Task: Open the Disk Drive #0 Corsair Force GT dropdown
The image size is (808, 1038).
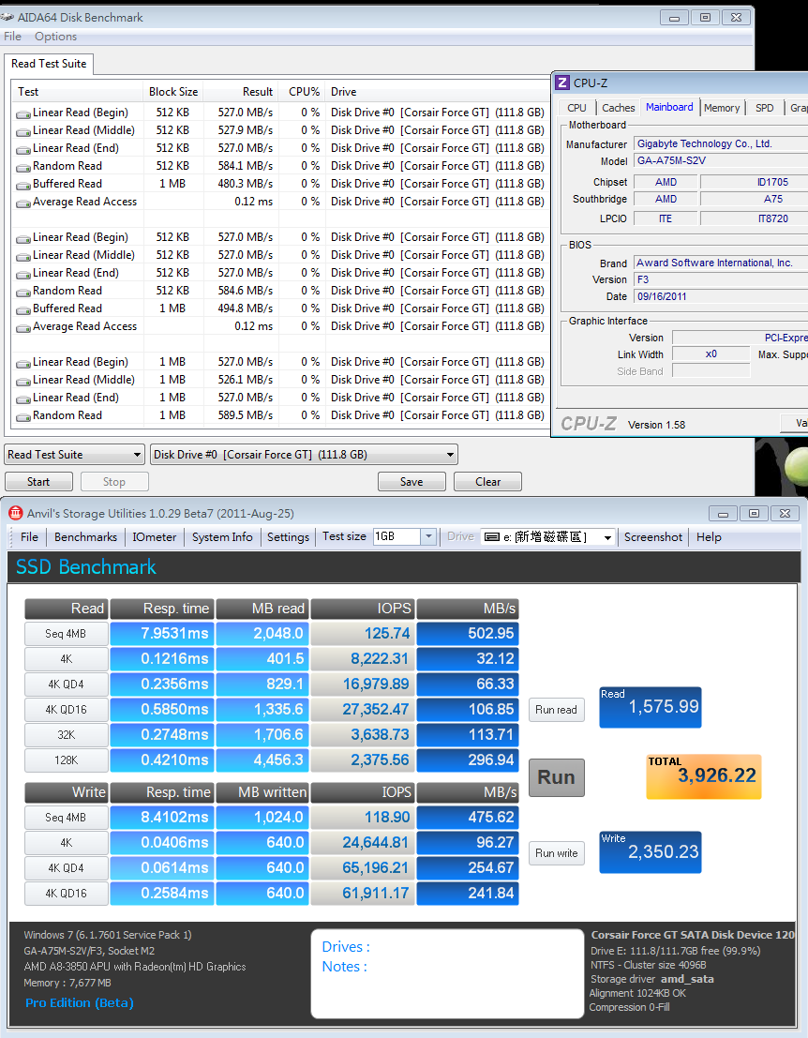Action: coord(304,455)
